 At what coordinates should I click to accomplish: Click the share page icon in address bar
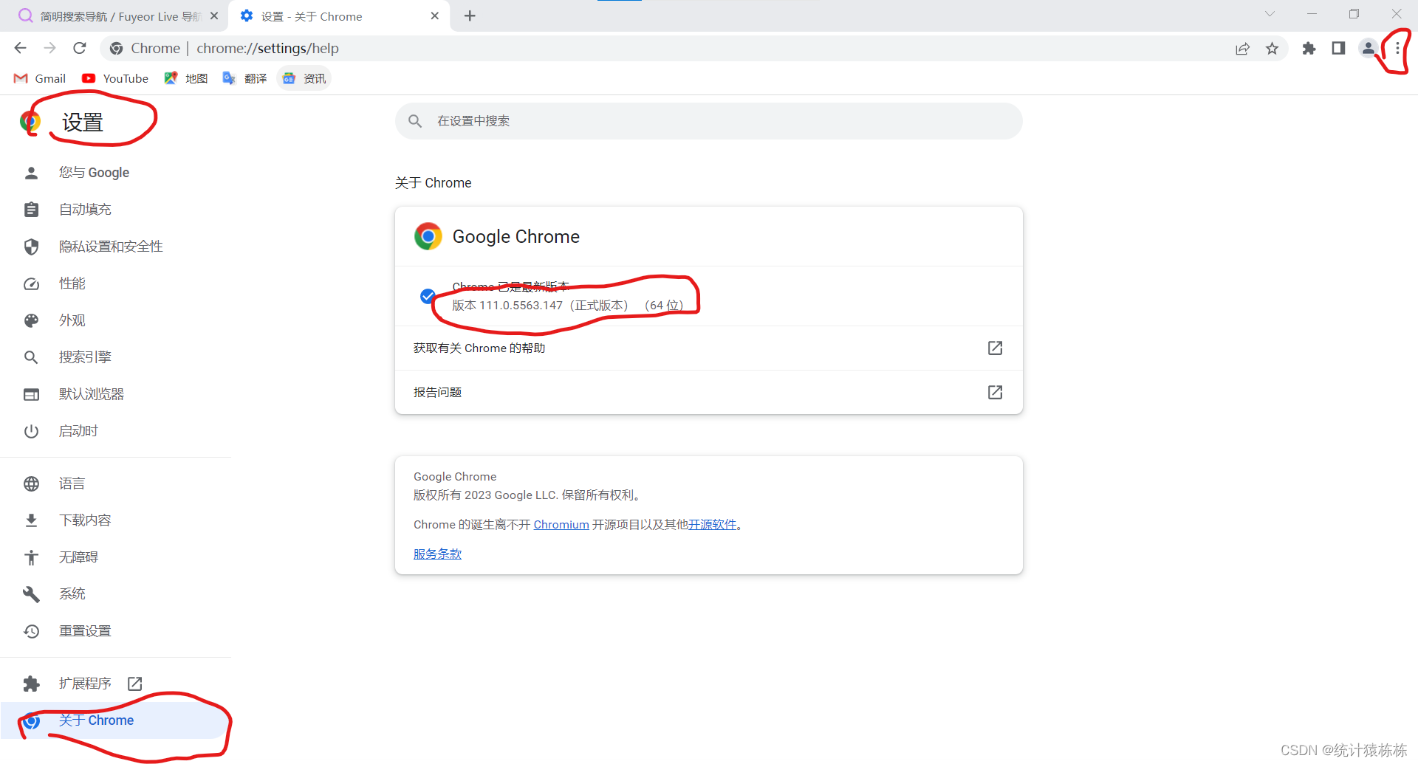click(1242, 49)
